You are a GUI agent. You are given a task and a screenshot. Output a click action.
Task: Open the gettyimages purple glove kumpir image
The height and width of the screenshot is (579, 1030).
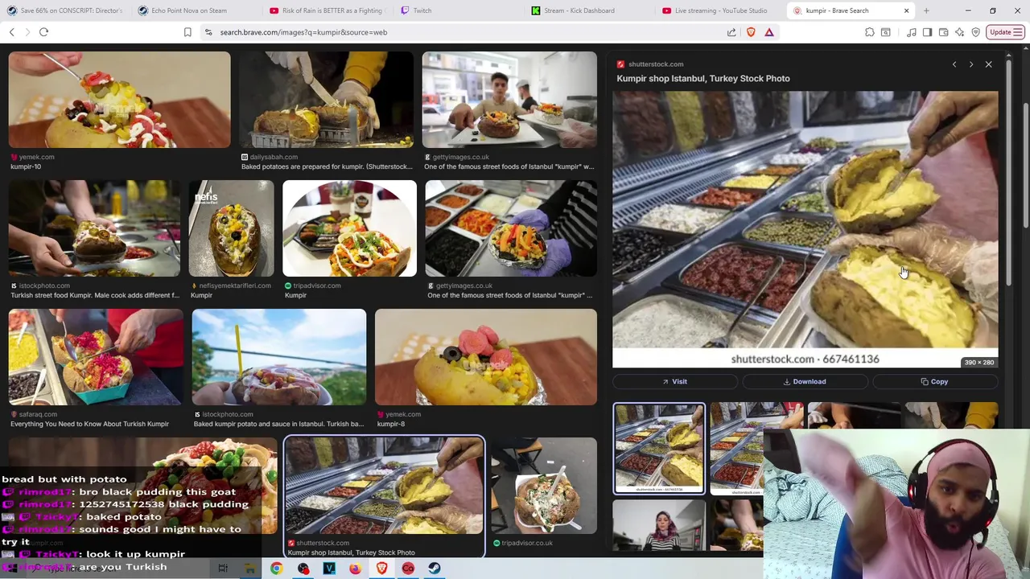point(511,229)
